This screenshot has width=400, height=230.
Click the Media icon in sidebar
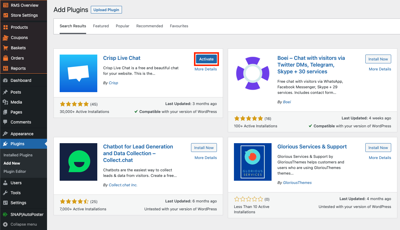(x=5, y=102)
